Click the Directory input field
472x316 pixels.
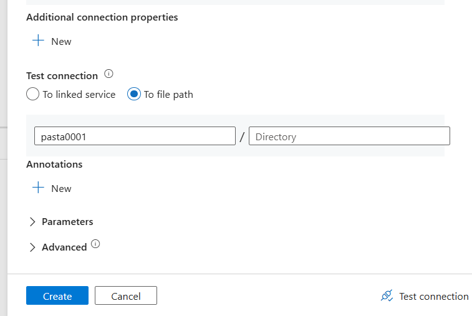[349, 136]
